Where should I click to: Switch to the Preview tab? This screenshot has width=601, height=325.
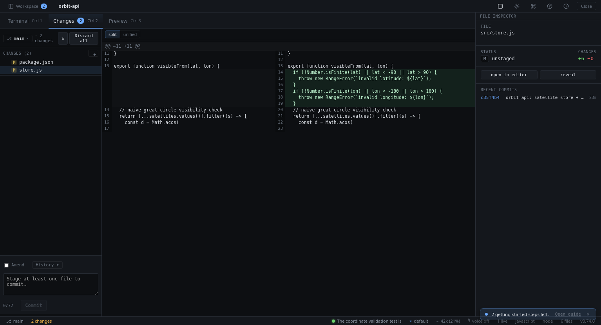pyautogui.click(x=125, y=21)
